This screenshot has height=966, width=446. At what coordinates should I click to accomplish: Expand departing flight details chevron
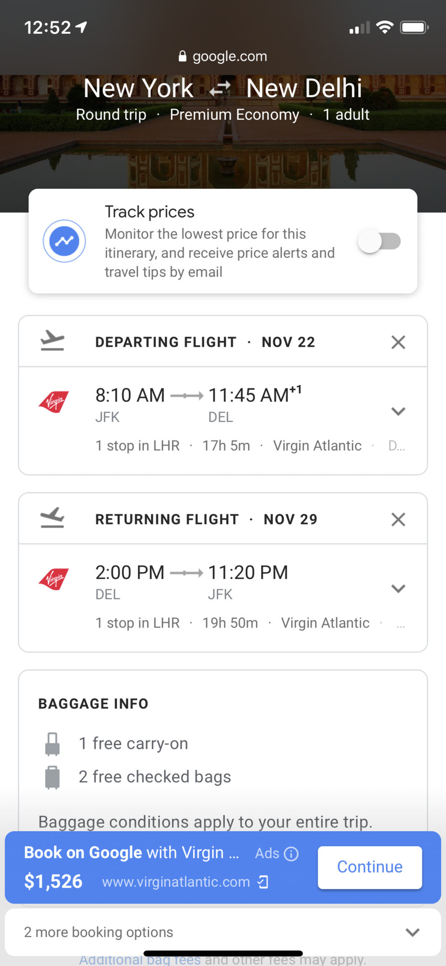tap(398, 412)
